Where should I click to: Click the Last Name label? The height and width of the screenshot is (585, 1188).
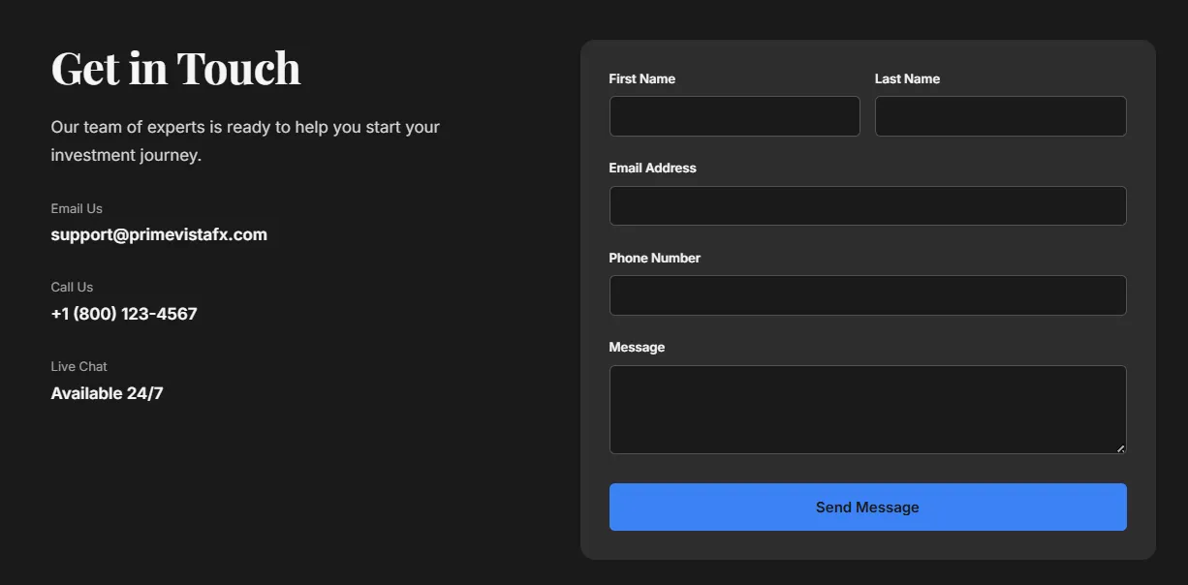pos(907,78)
